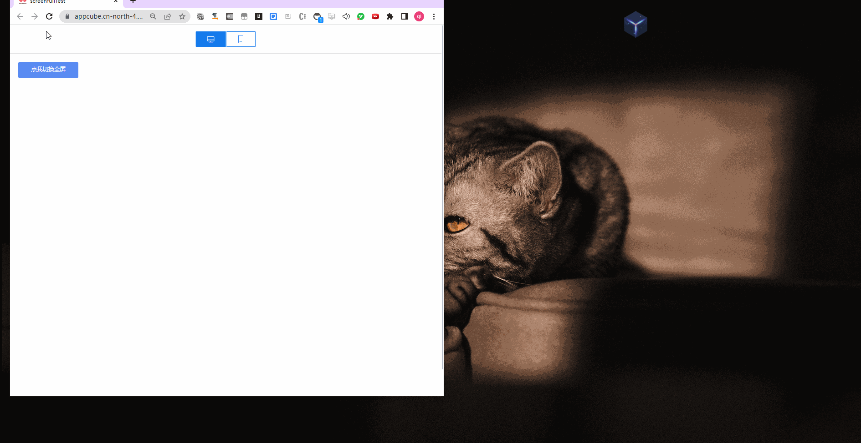Open the extensions puzzle-piece menu

point(390,16)
